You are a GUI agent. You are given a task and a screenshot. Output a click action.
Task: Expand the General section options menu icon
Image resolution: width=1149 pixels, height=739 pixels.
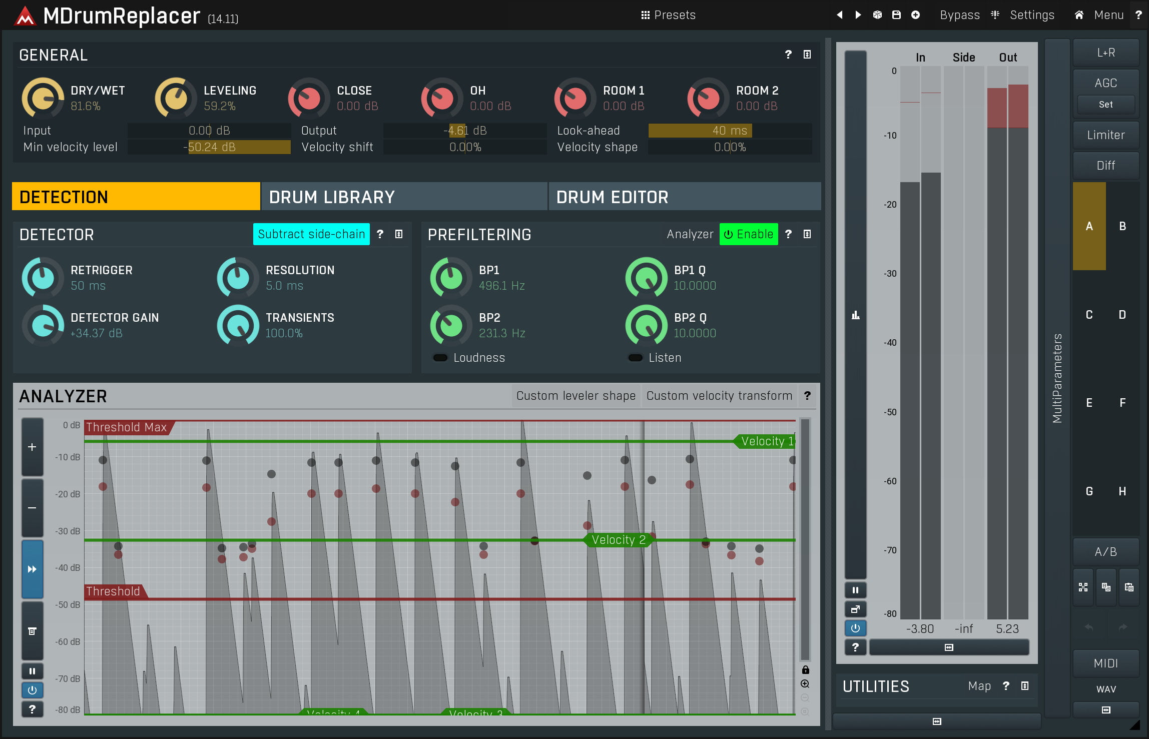tap(807, 55)
